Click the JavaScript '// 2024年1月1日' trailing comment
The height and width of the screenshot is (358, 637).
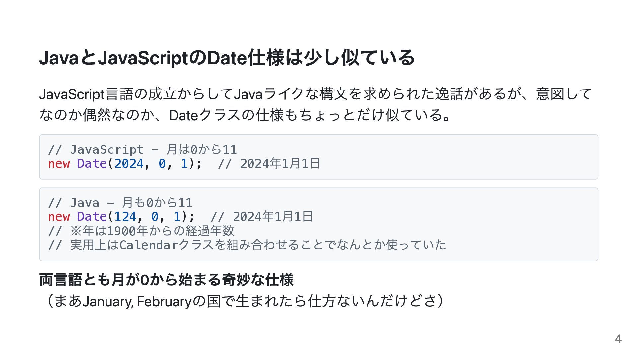[269, 164]
